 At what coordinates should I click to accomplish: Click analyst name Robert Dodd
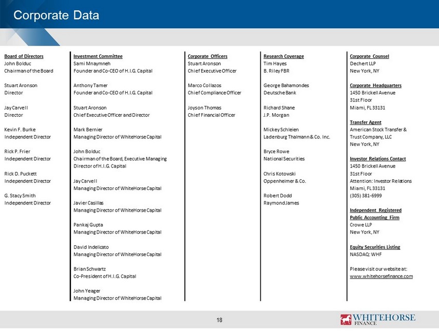pyautogui.click(x=277, y=196)
